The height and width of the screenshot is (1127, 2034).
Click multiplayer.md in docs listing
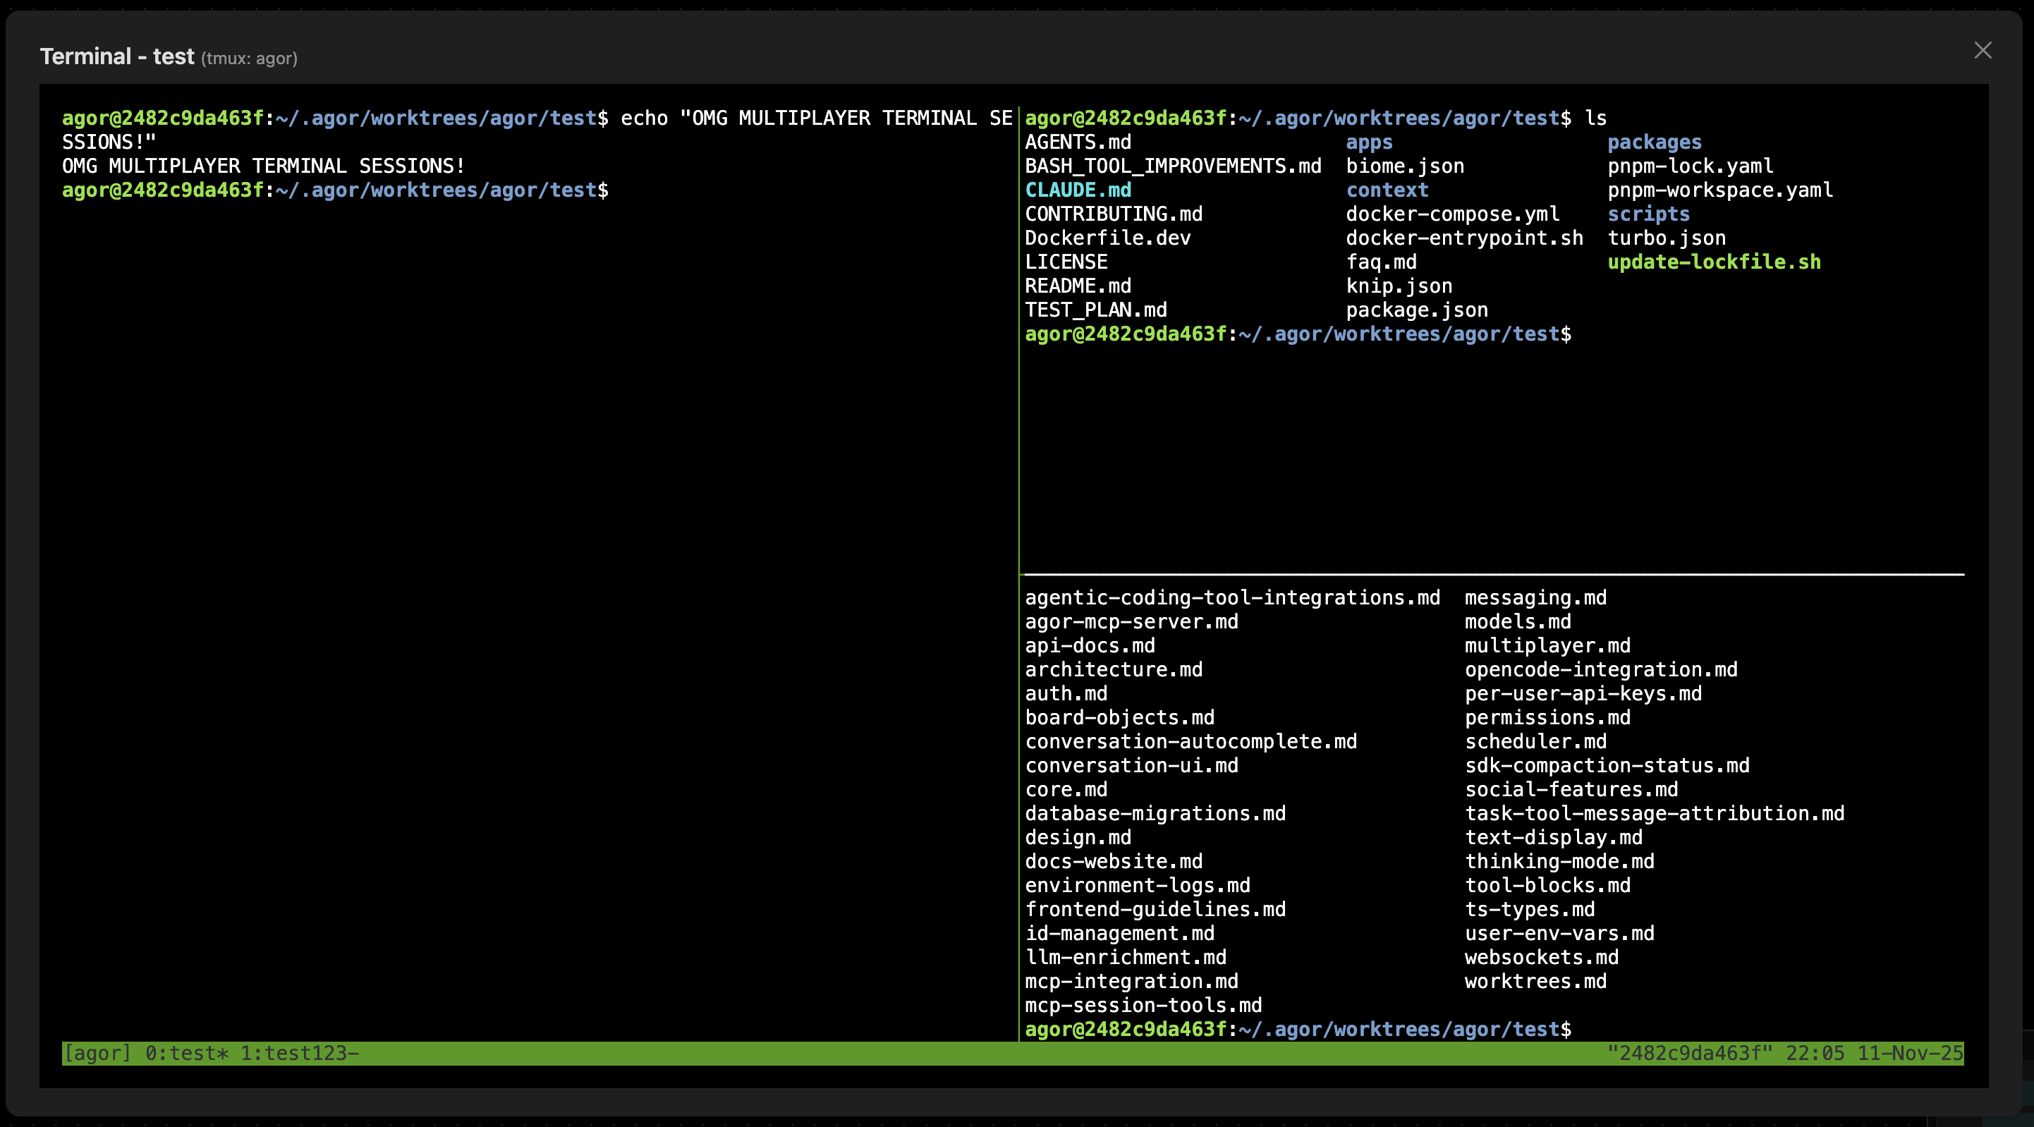(1547, 645)
